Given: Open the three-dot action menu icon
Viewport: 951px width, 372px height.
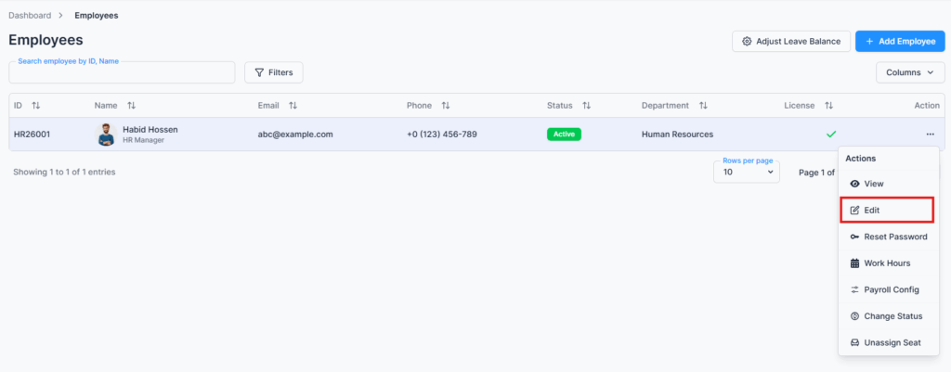Looking at the screenshot, I should tap(930, 135).
